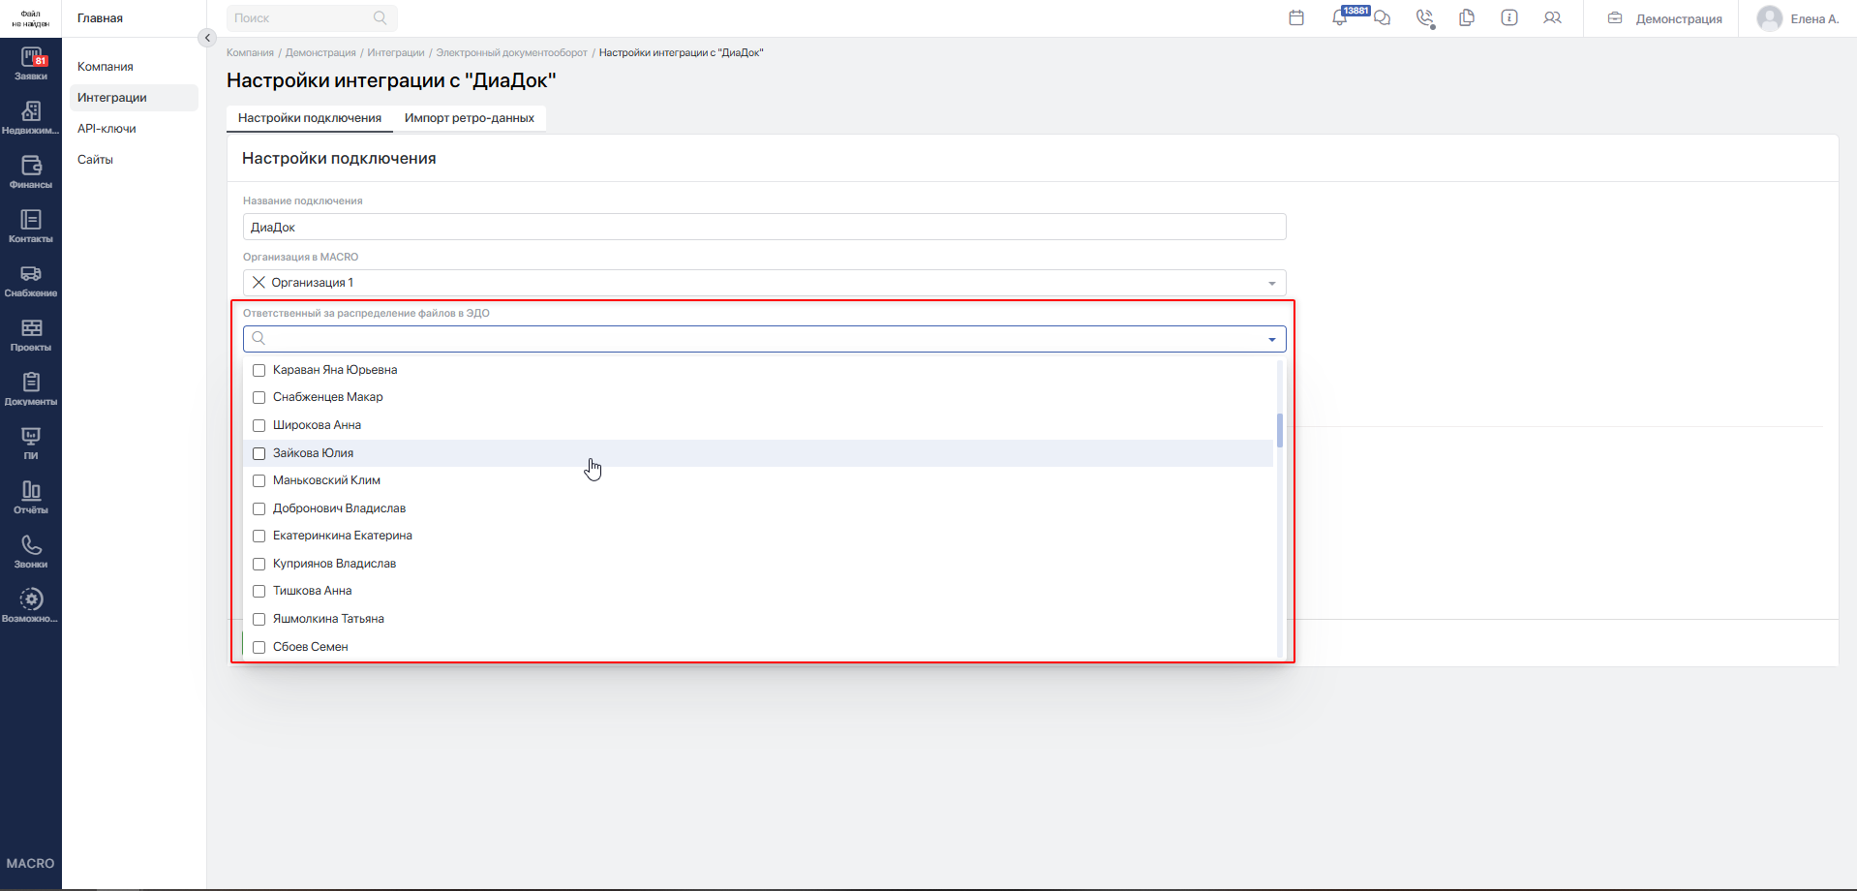The height and width of the screenshot is (891, 1857).
Task: Open API-ключи menu item
Action: 107,129
